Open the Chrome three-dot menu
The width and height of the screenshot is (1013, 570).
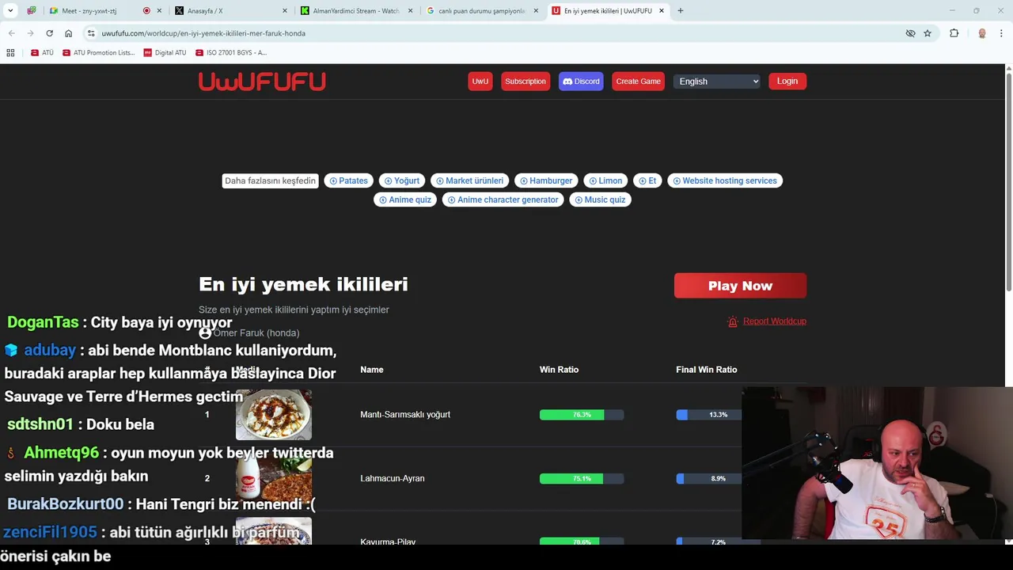click(1001, 33)
